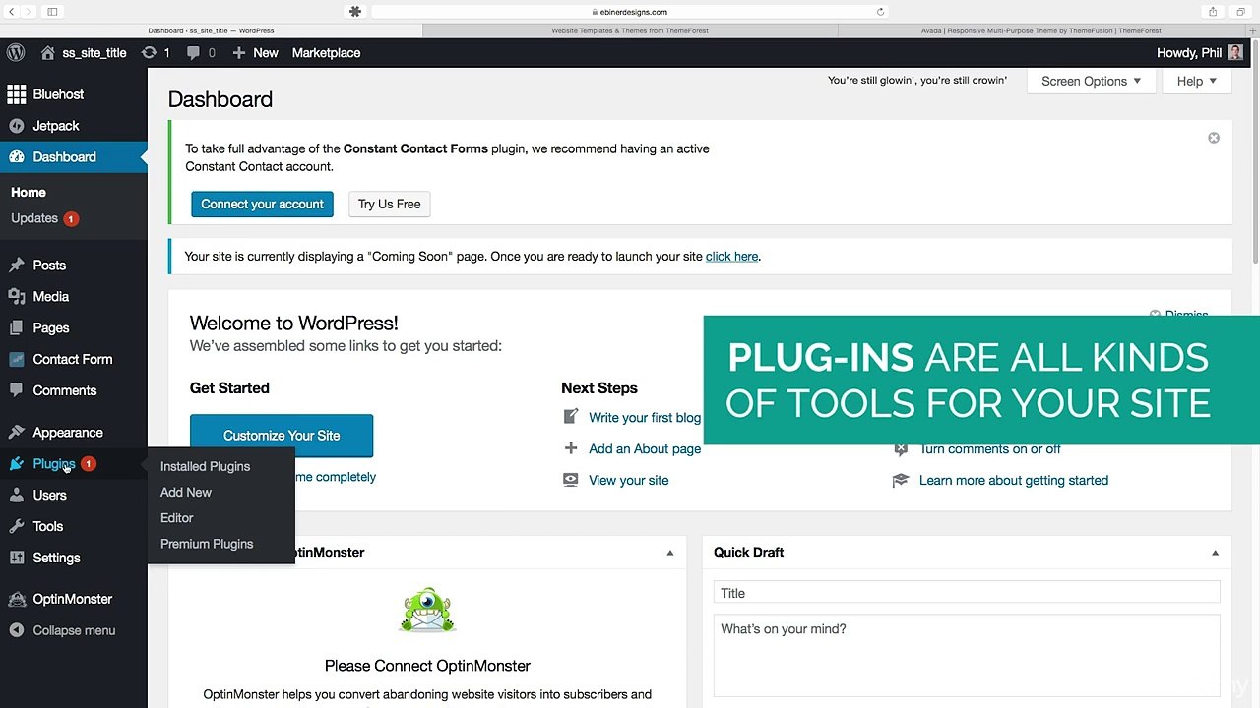Toggle Safari's sidebar

coord(52,12)
